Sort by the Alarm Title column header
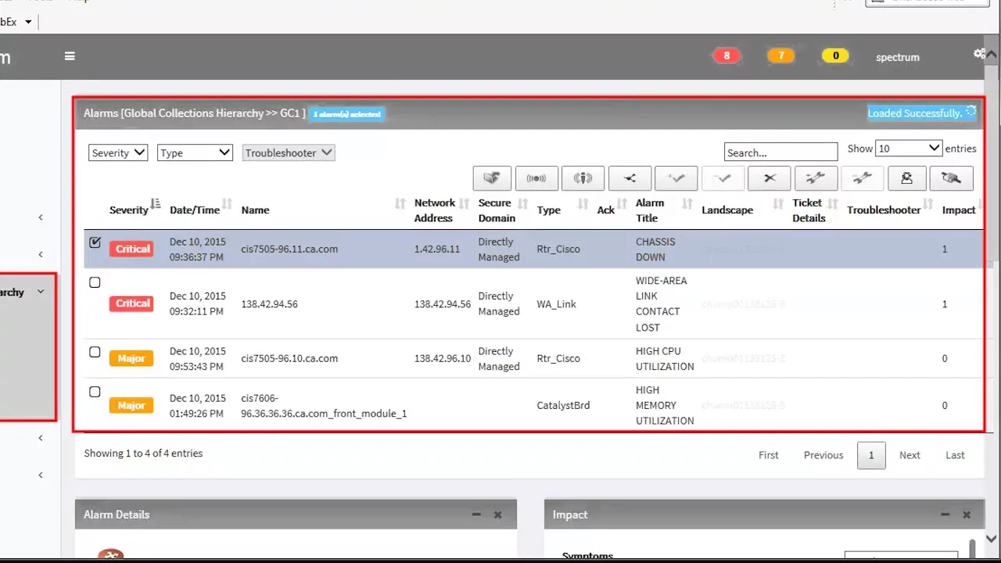Viewport: 1001px width, 563px height. (650, 210)
